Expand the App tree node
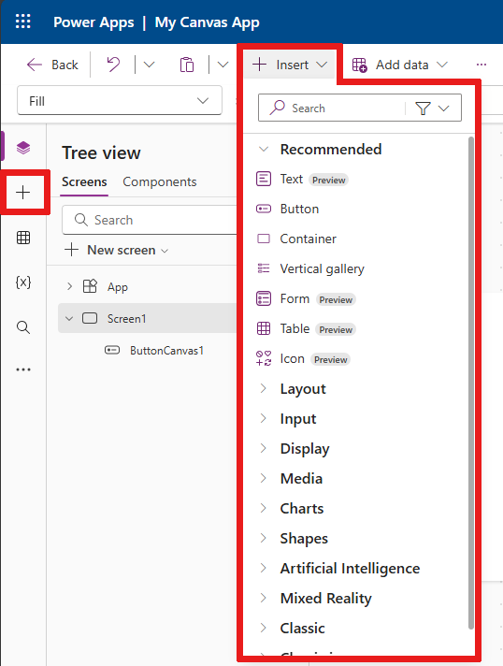Image resolution: width=503 pixels, height=666 pixels. (x=69, y=287)
